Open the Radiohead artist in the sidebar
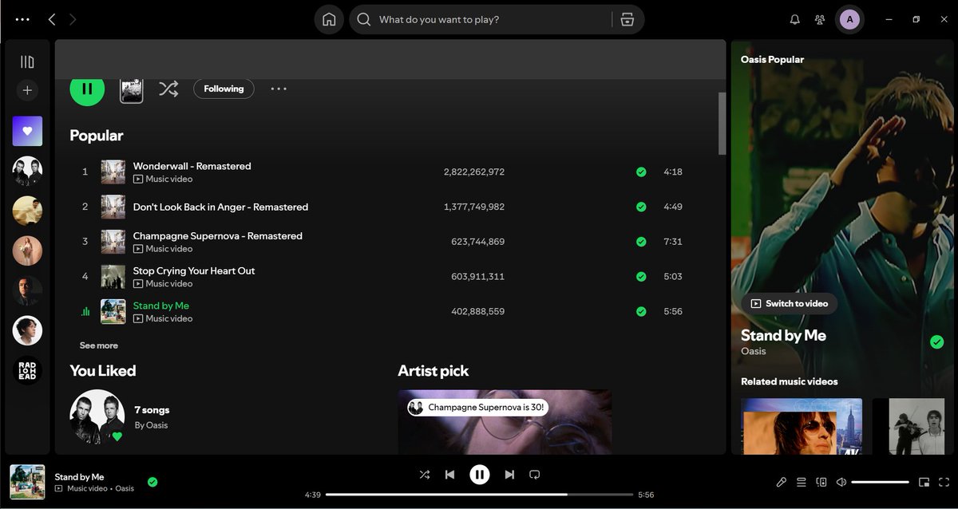958x509 pixels. tap(27, 370)
